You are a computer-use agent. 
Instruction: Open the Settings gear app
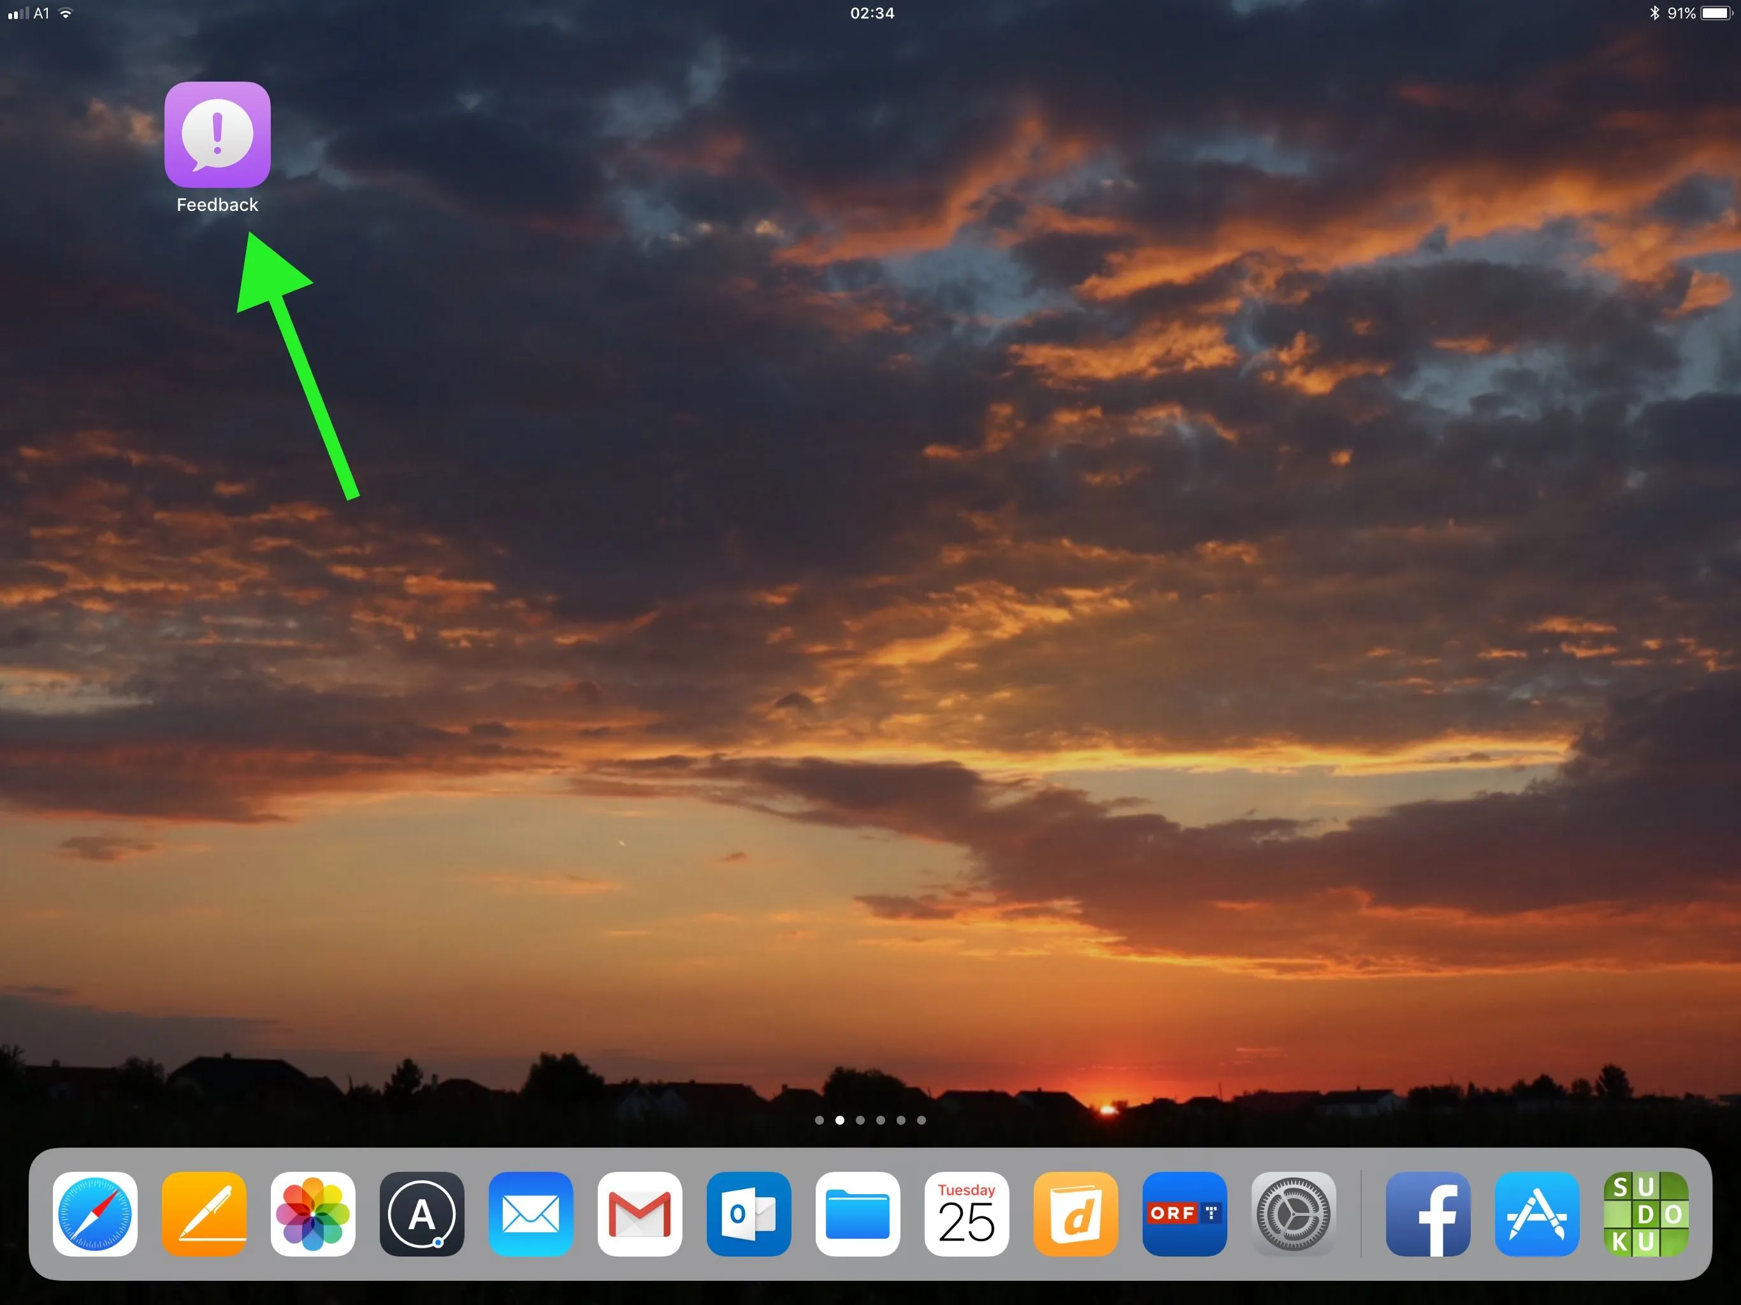tap(1293, 1214)
